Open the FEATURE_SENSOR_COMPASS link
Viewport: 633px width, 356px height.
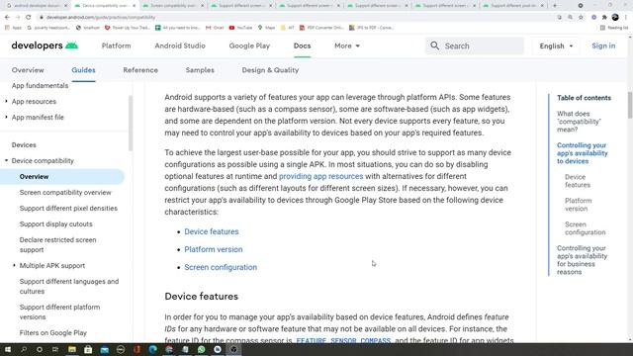click(x=343, y=340)
